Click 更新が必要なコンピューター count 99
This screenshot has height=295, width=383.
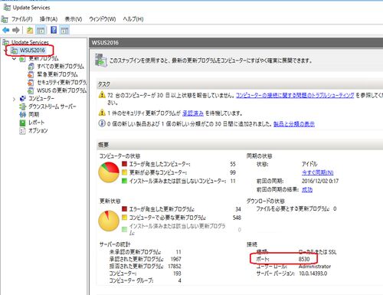pos(233,172)
